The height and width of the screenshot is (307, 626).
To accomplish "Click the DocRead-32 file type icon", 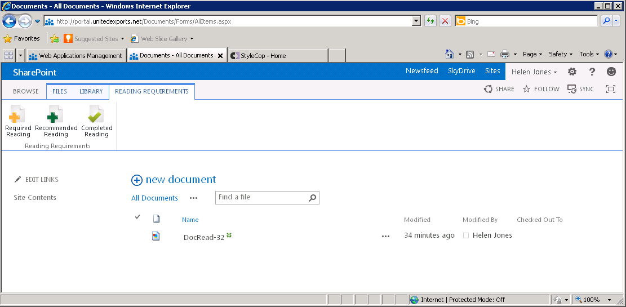I will coord(156,237).
